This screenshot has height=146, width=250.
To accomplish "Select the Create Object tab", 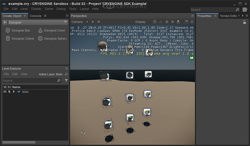I will [x=12, y=16].
